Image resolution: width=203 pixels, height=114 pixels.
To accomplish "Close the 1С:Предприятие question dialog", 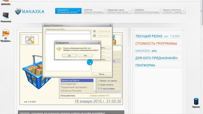I will [99, 43].
